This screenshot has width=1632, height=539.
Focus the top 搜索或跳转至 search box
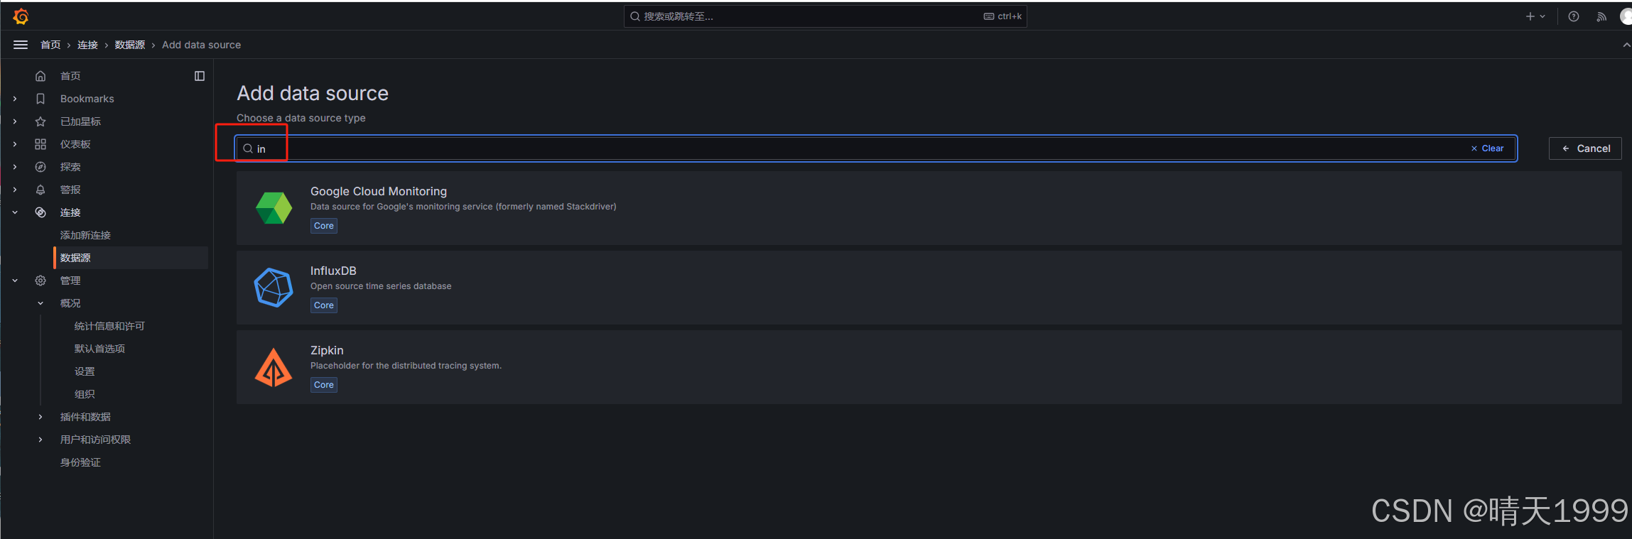tap(826, 16)
